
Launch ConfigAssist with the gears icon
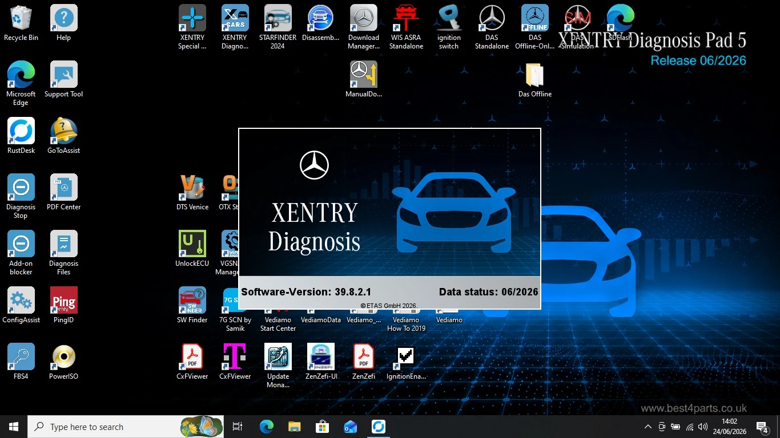click(21, 306)
